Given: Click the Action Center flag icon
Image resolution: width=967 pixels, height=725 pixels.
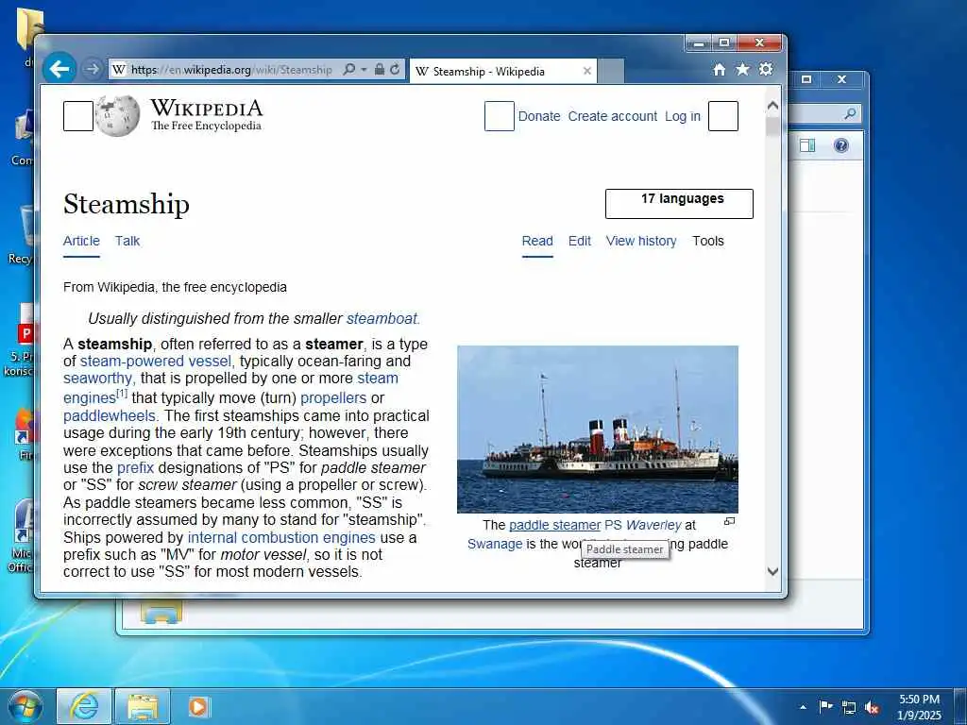Looking at the screenshot, I should pyautogui.click(x=825, y=706).
